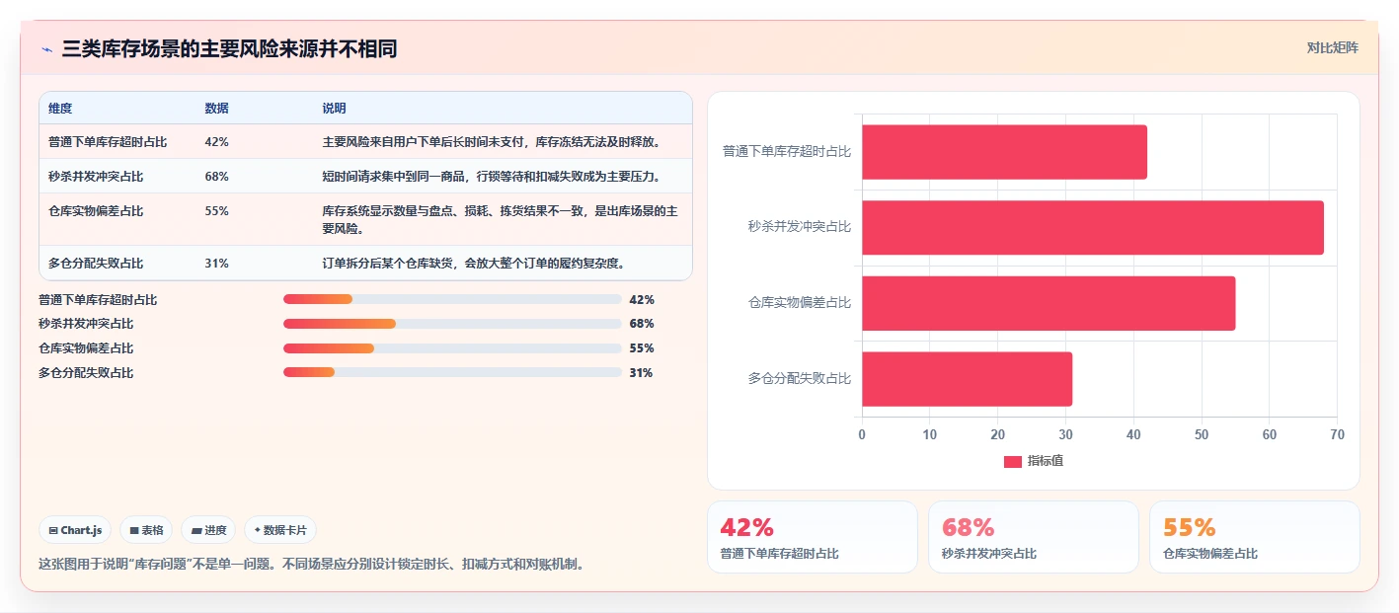The image size is (1399, 613).
Task: Toggle the 指标值 legend swatch
Action: click(1012, 462)
